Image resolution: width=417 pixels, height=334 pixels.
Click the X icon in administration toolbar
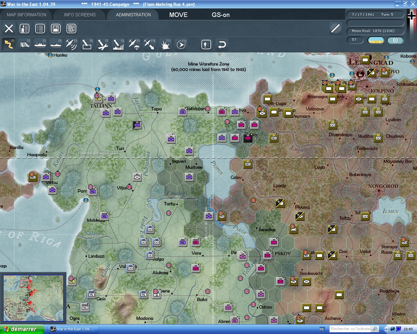pos(9,28)
